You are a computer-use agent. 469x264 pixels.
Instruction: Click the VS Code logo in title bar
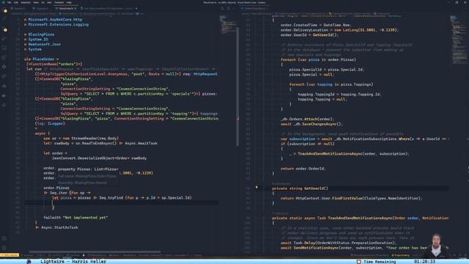coord(3,2)
